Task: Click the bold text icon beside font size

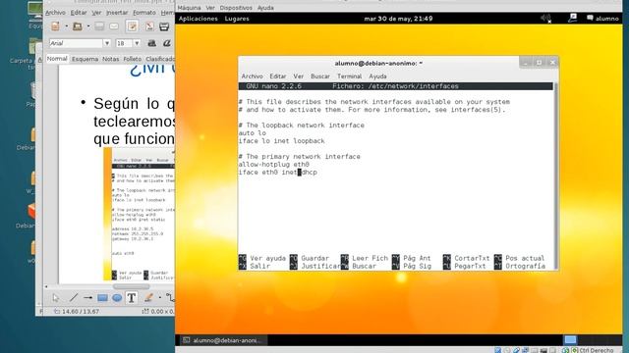Action: click(151, 43)
